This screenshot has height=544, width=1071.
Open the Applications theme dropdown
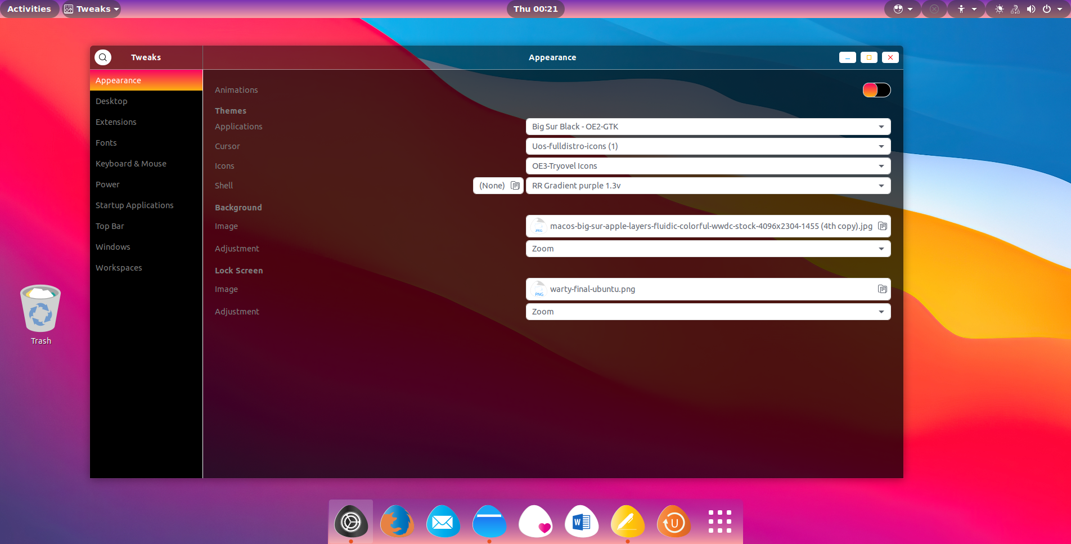point(708,127)
